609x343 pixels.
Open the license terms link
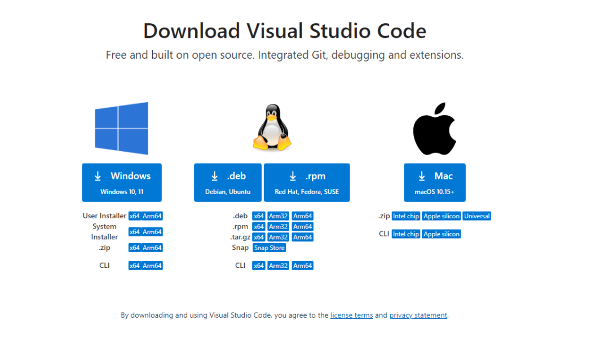(x=351, y=315)
